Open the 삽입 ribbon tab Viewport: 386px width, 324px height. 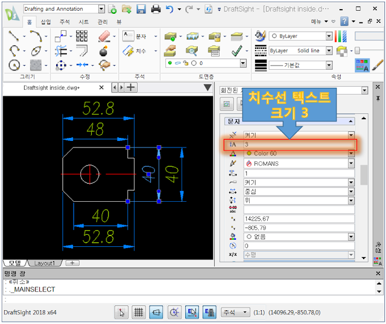coord(46,21)
